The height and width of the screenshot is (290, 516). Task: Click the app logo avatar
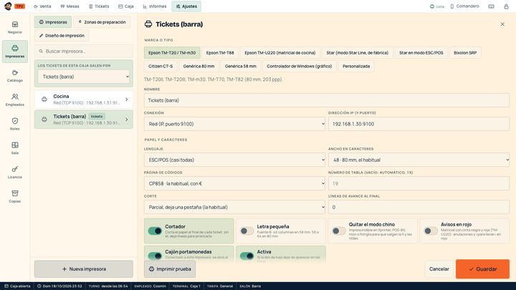tap(8, 6)
